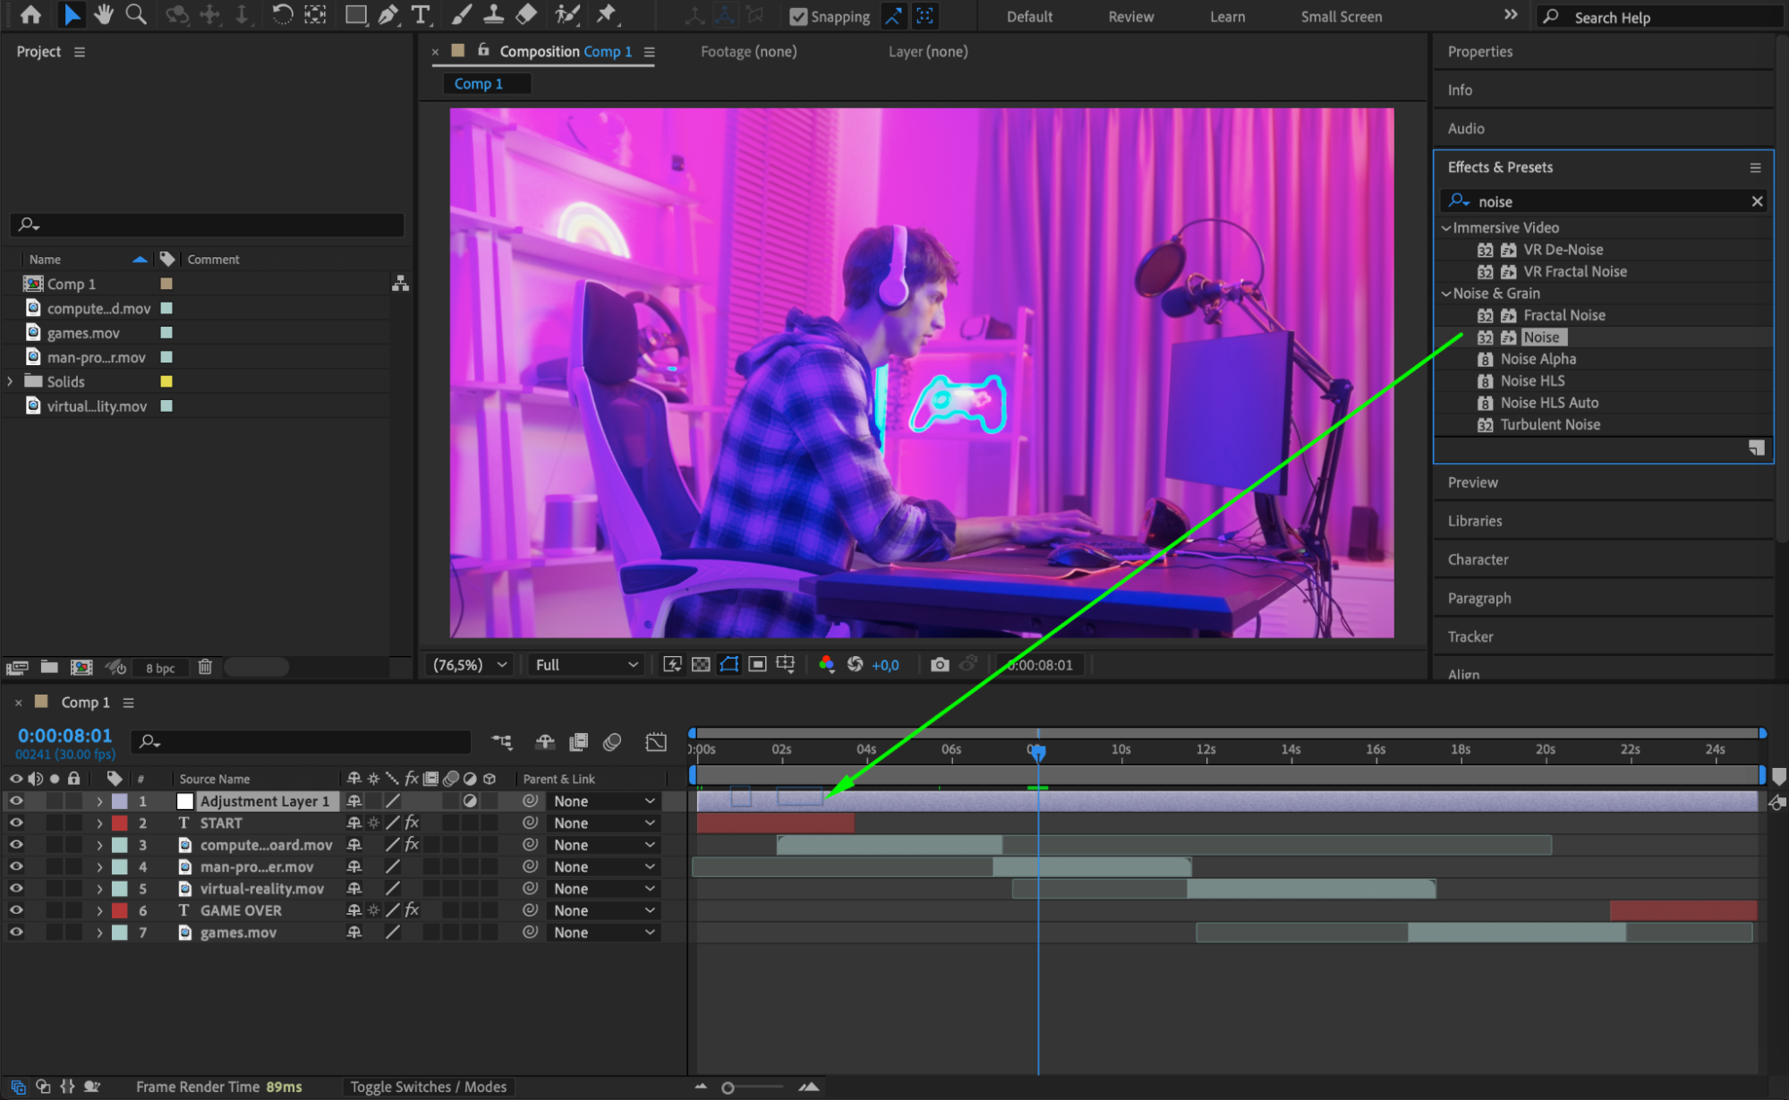The height and width of the screenshot is (1100, 1789).
Task: Select the Type tool
Action: click(420, 14)
